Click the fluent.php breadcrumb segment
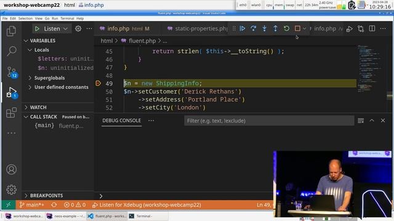 [x=139, y=41]
